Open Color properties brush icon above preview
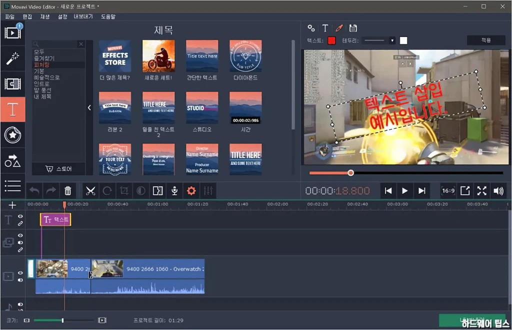The image size is (512, 330). point(339,28)
